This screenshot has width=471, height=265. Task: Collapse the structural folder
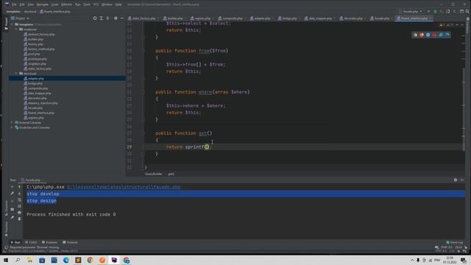(16, 74)
